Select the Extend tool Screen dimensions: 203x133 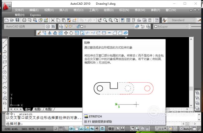93,33
